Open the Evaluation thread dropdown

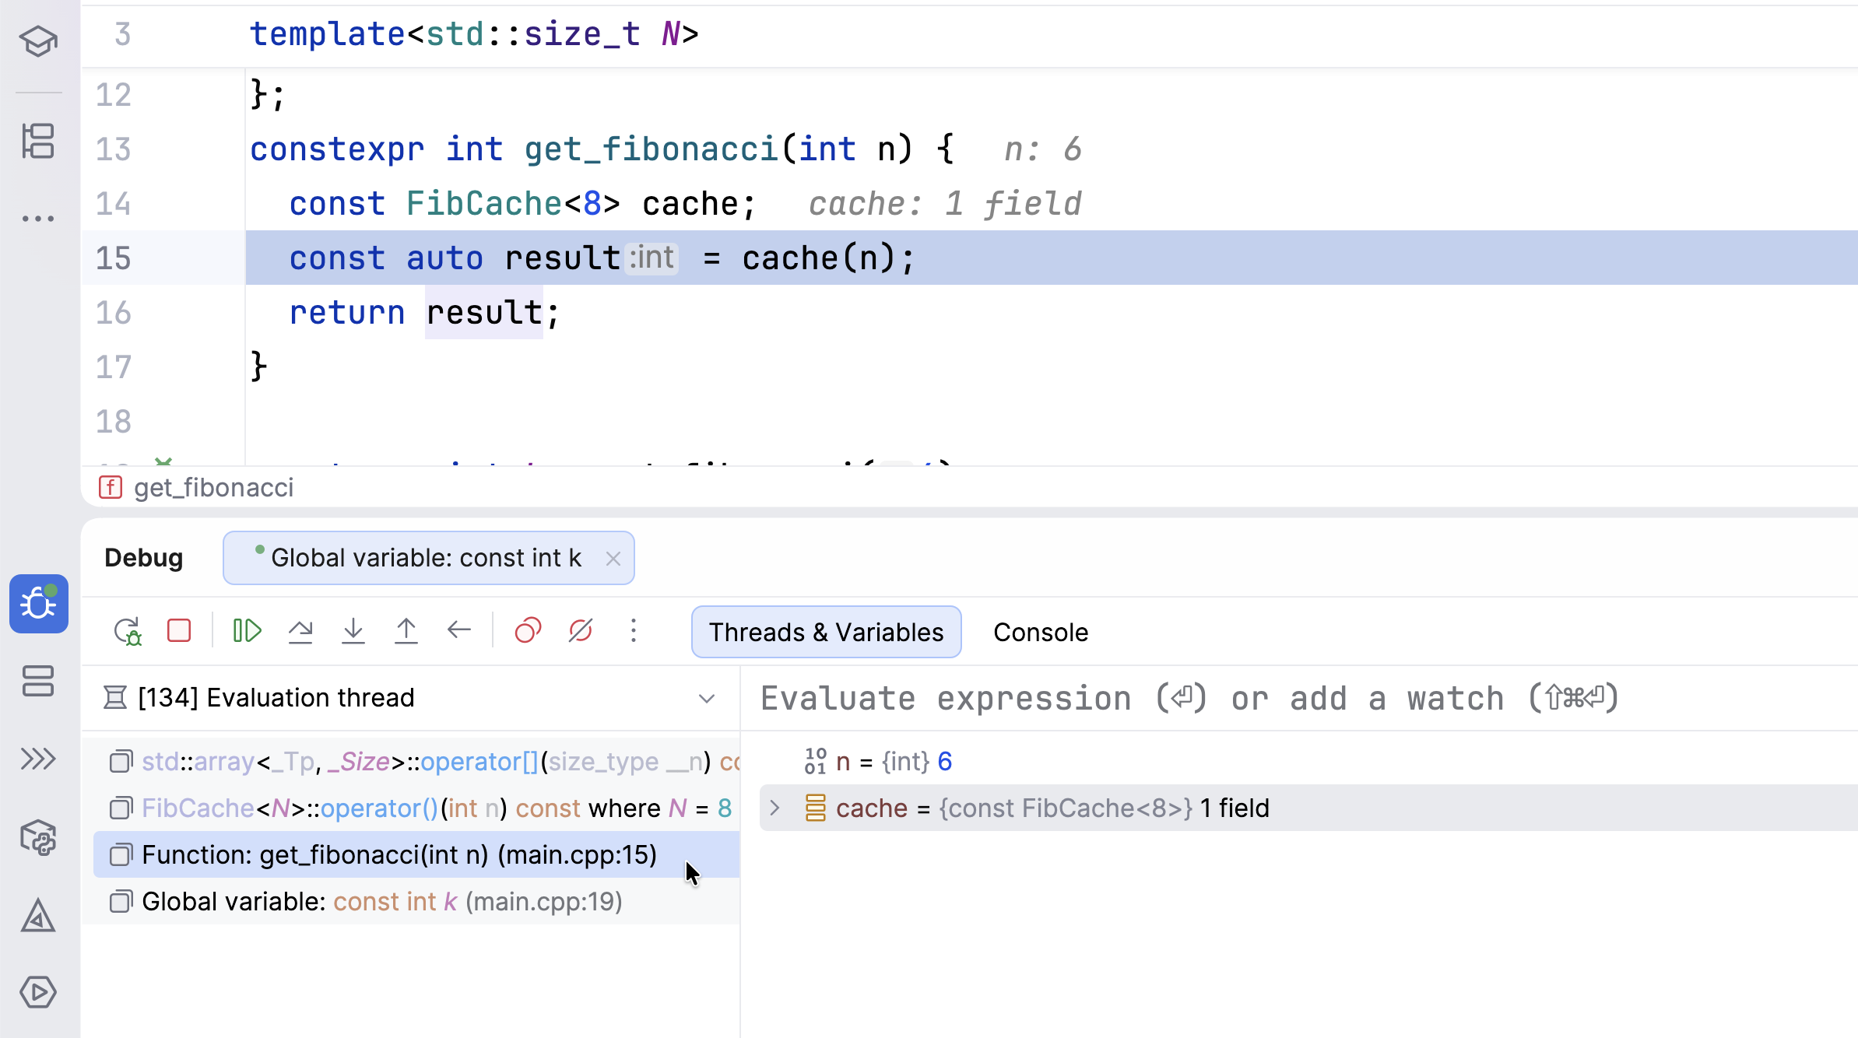[x=707, y=698]
